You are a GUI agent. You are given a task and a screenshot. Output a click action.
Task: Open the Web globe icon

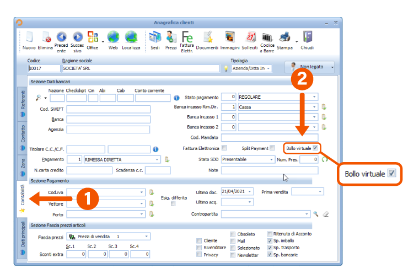point(113,37)
